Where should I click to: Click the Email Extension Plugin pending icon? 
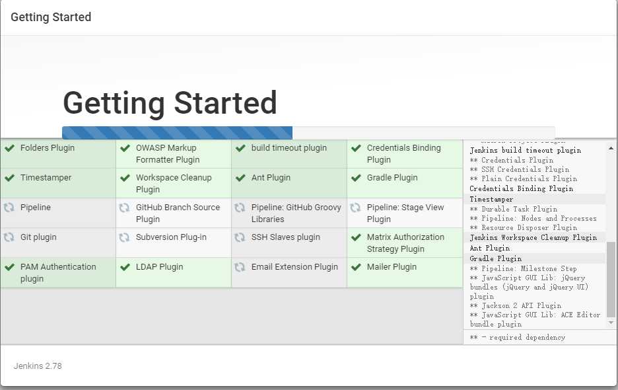tap(240, 267)
